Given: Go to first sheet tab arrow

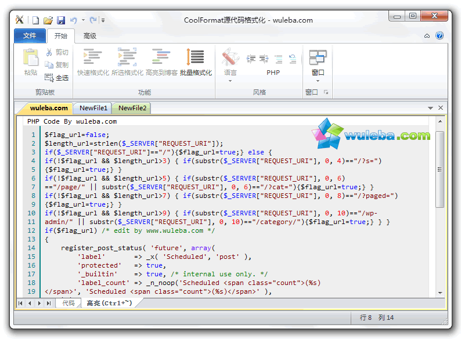Looking at the screenshot, I should click(20, 303).
